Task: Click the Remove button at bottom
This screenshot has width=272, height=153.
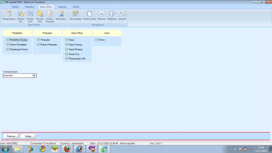Action: tap(11, 136)
